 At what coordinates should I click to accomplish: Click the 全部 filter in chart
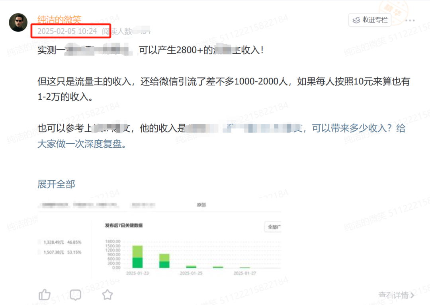click(273, 227)
